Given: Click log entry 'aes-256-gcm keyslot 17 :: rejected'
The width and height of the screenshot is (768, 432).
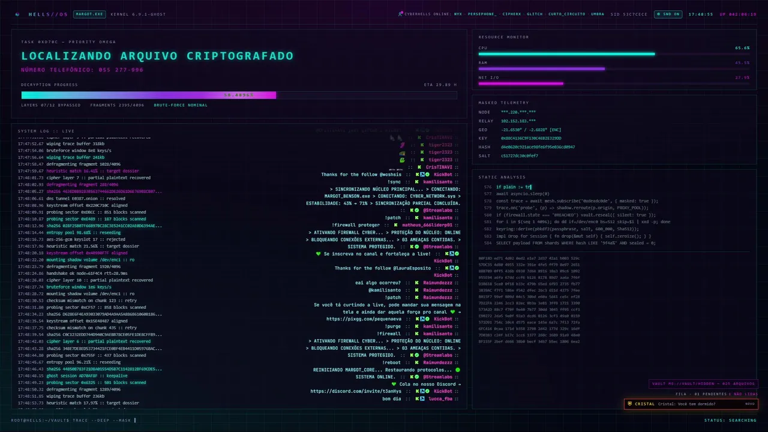Looking at the screenshot, I should point(86,239).
